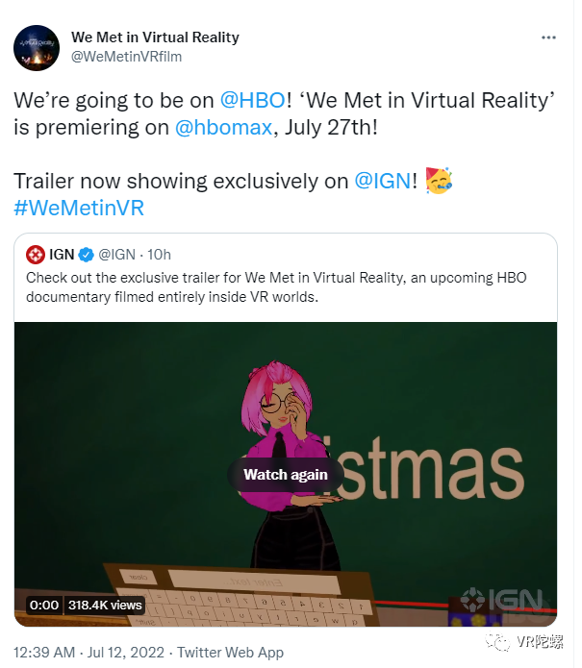Click the IGN red profile icon

[x=36, y=255]
